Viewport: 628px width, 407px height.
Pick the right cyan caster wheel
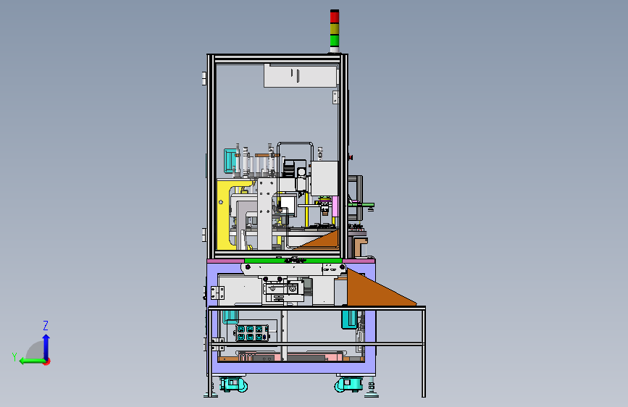pyautogui.click(x=349, y=385)
